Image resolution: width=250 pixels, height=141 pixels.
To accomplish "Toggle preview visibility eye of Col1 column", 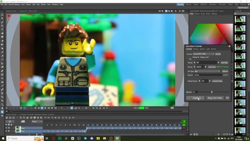I will pos(6,131).
